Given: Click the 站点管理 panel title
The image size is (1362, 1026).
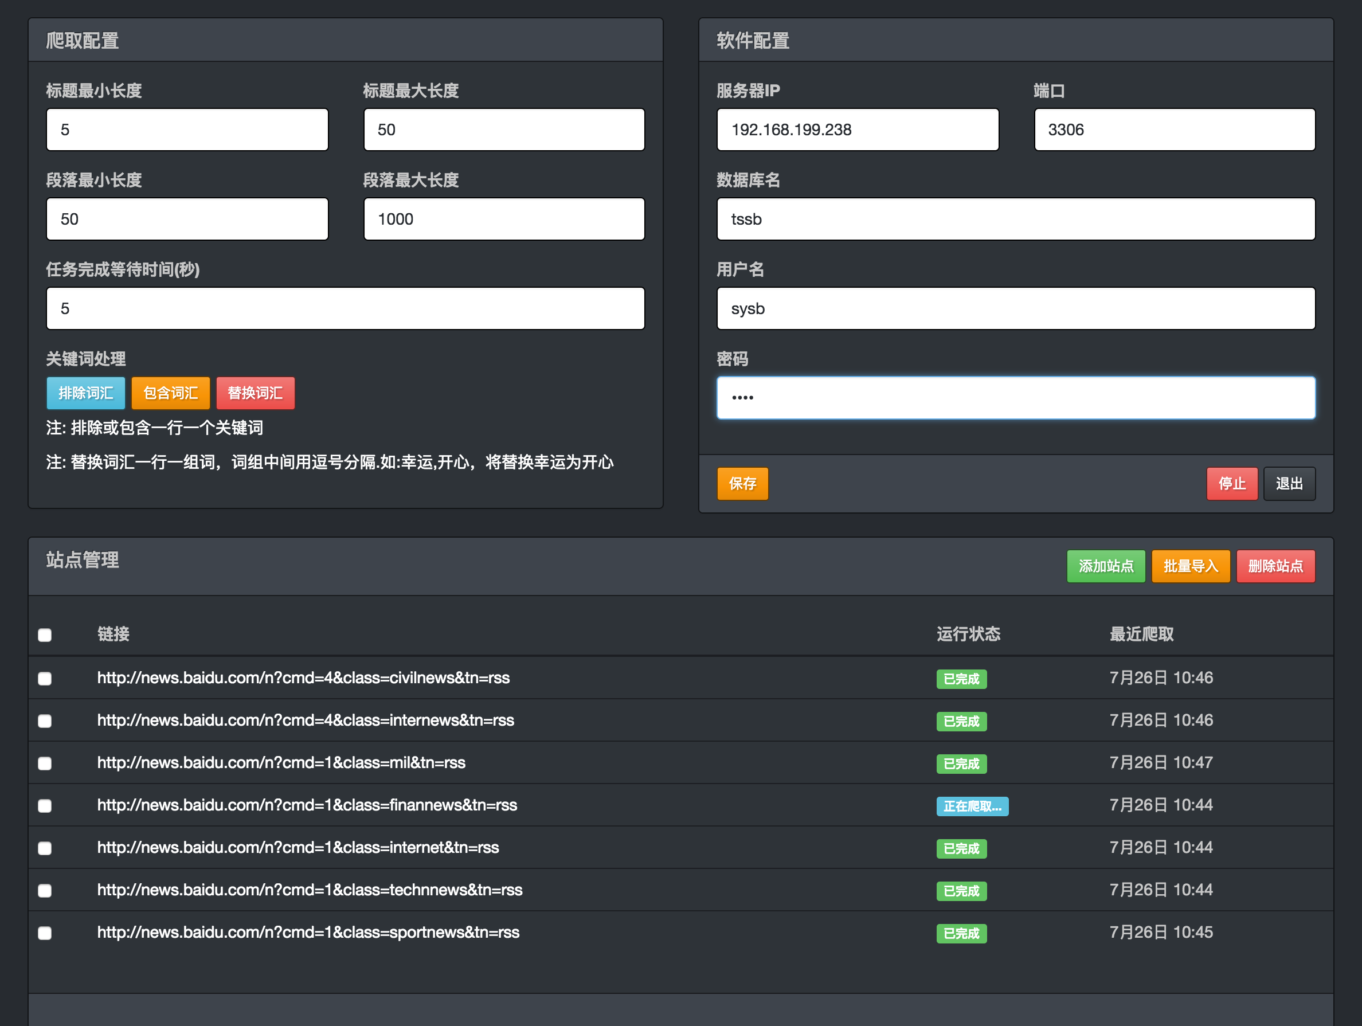Looking at the screenshot, I should click(x=83, y=560).
